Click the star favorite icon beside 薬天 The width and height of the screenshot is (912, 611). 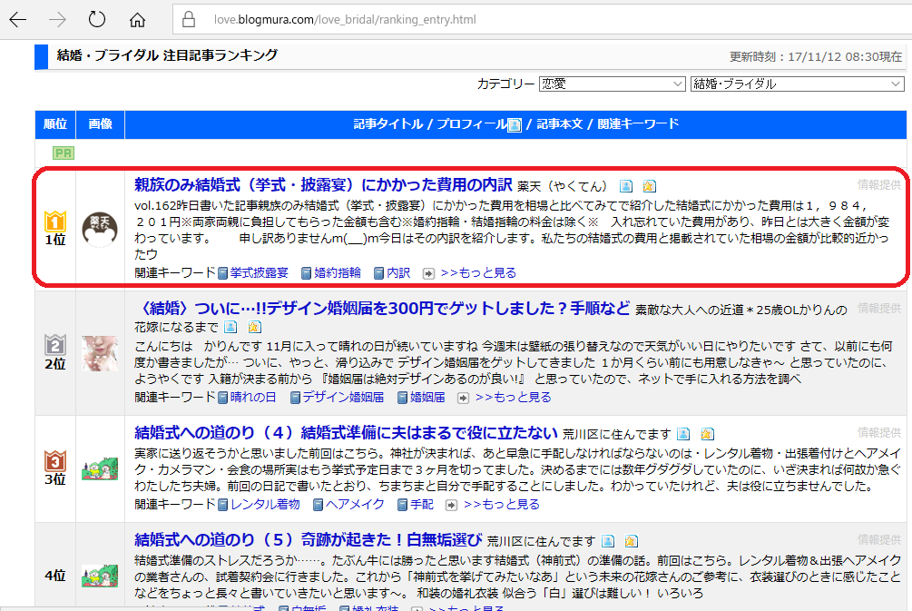pos(649,186)
